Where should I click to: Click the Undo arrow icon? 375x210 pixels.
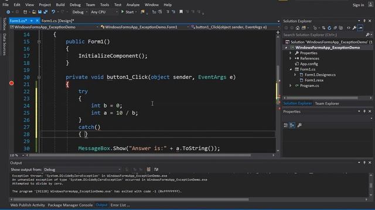click(x=53, y=12)
